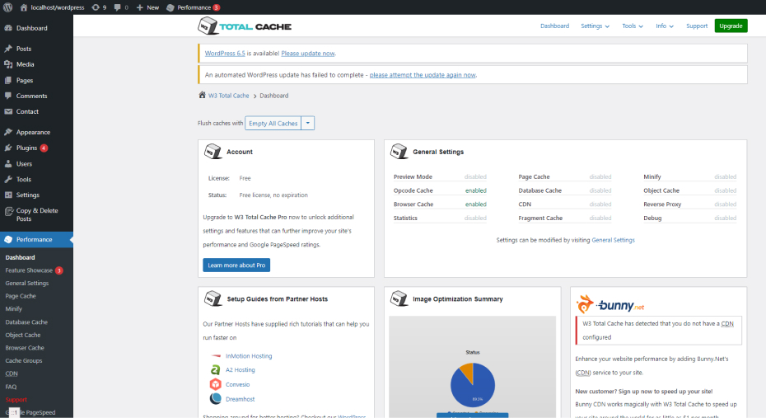
Task: Click the Convesio logo icon
Action: (x=216, y=384)
